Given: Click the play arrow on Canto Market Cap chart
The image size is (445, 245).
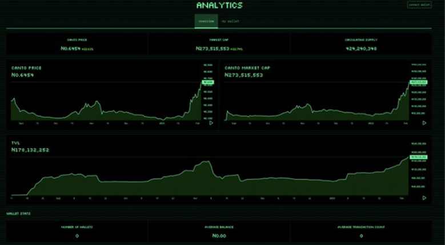Looking at the screenshot, I should click(424, 123).
